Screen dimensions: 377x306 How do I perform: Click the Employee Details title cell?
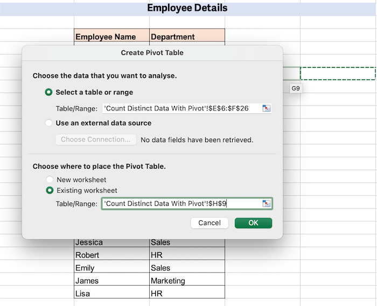click(187, 8)
